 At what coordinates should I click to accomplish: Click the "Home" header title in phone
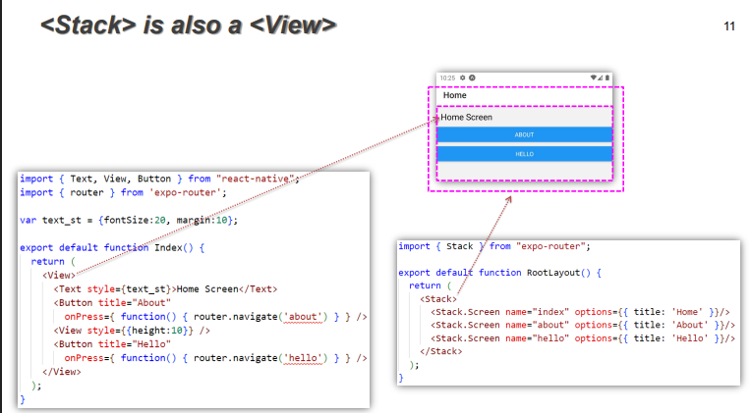pos(454,95)
